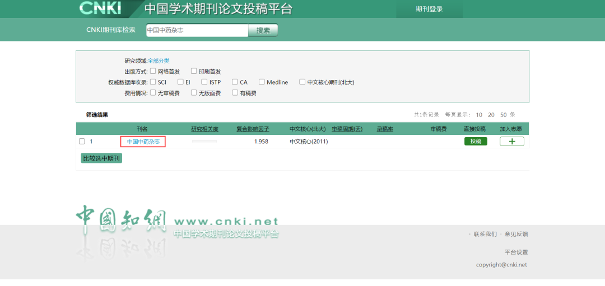The width and height of the screenshot is (605, 286).
Task: Show 10 records per page
Action: tap(479, 115)
